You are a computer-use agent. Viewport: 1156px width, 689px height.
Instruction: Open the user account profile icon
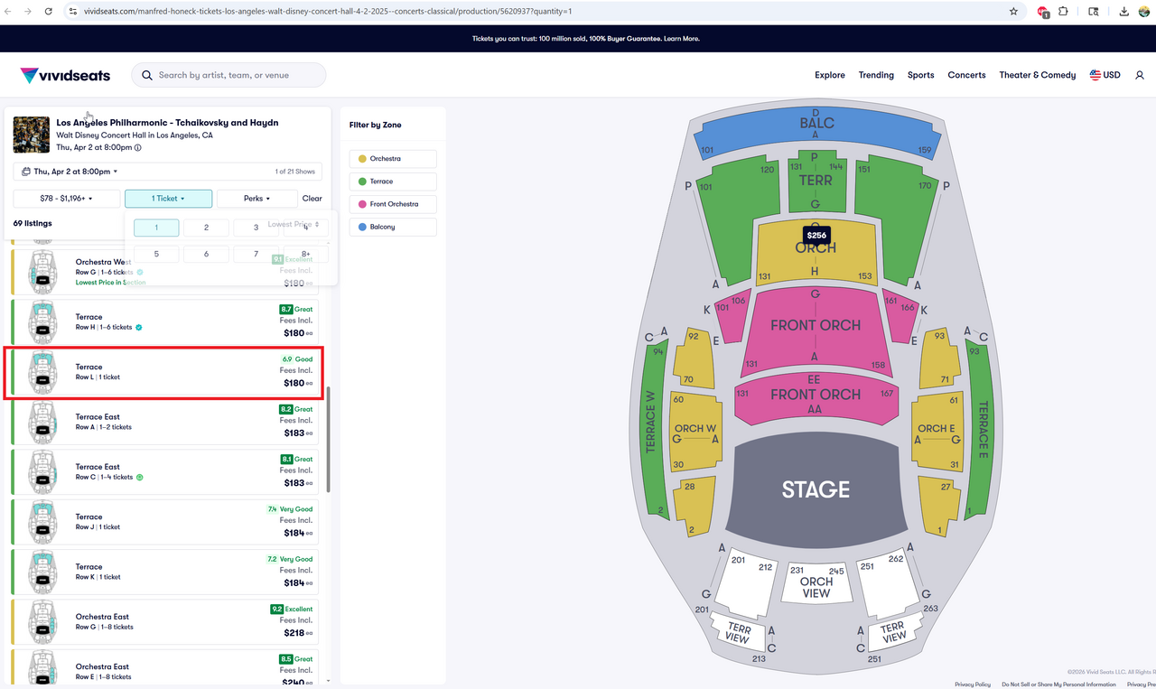pyautogui.click(x=1140, y=75)
